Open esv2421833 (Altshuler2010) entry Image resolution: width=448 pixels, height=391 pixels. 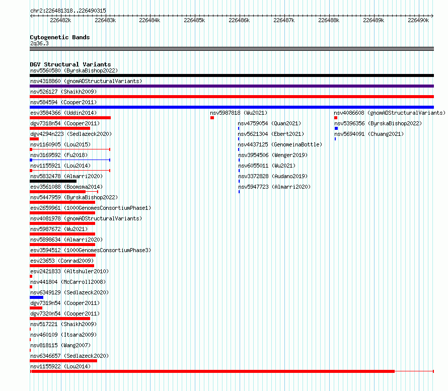click(x=69, y=271)
